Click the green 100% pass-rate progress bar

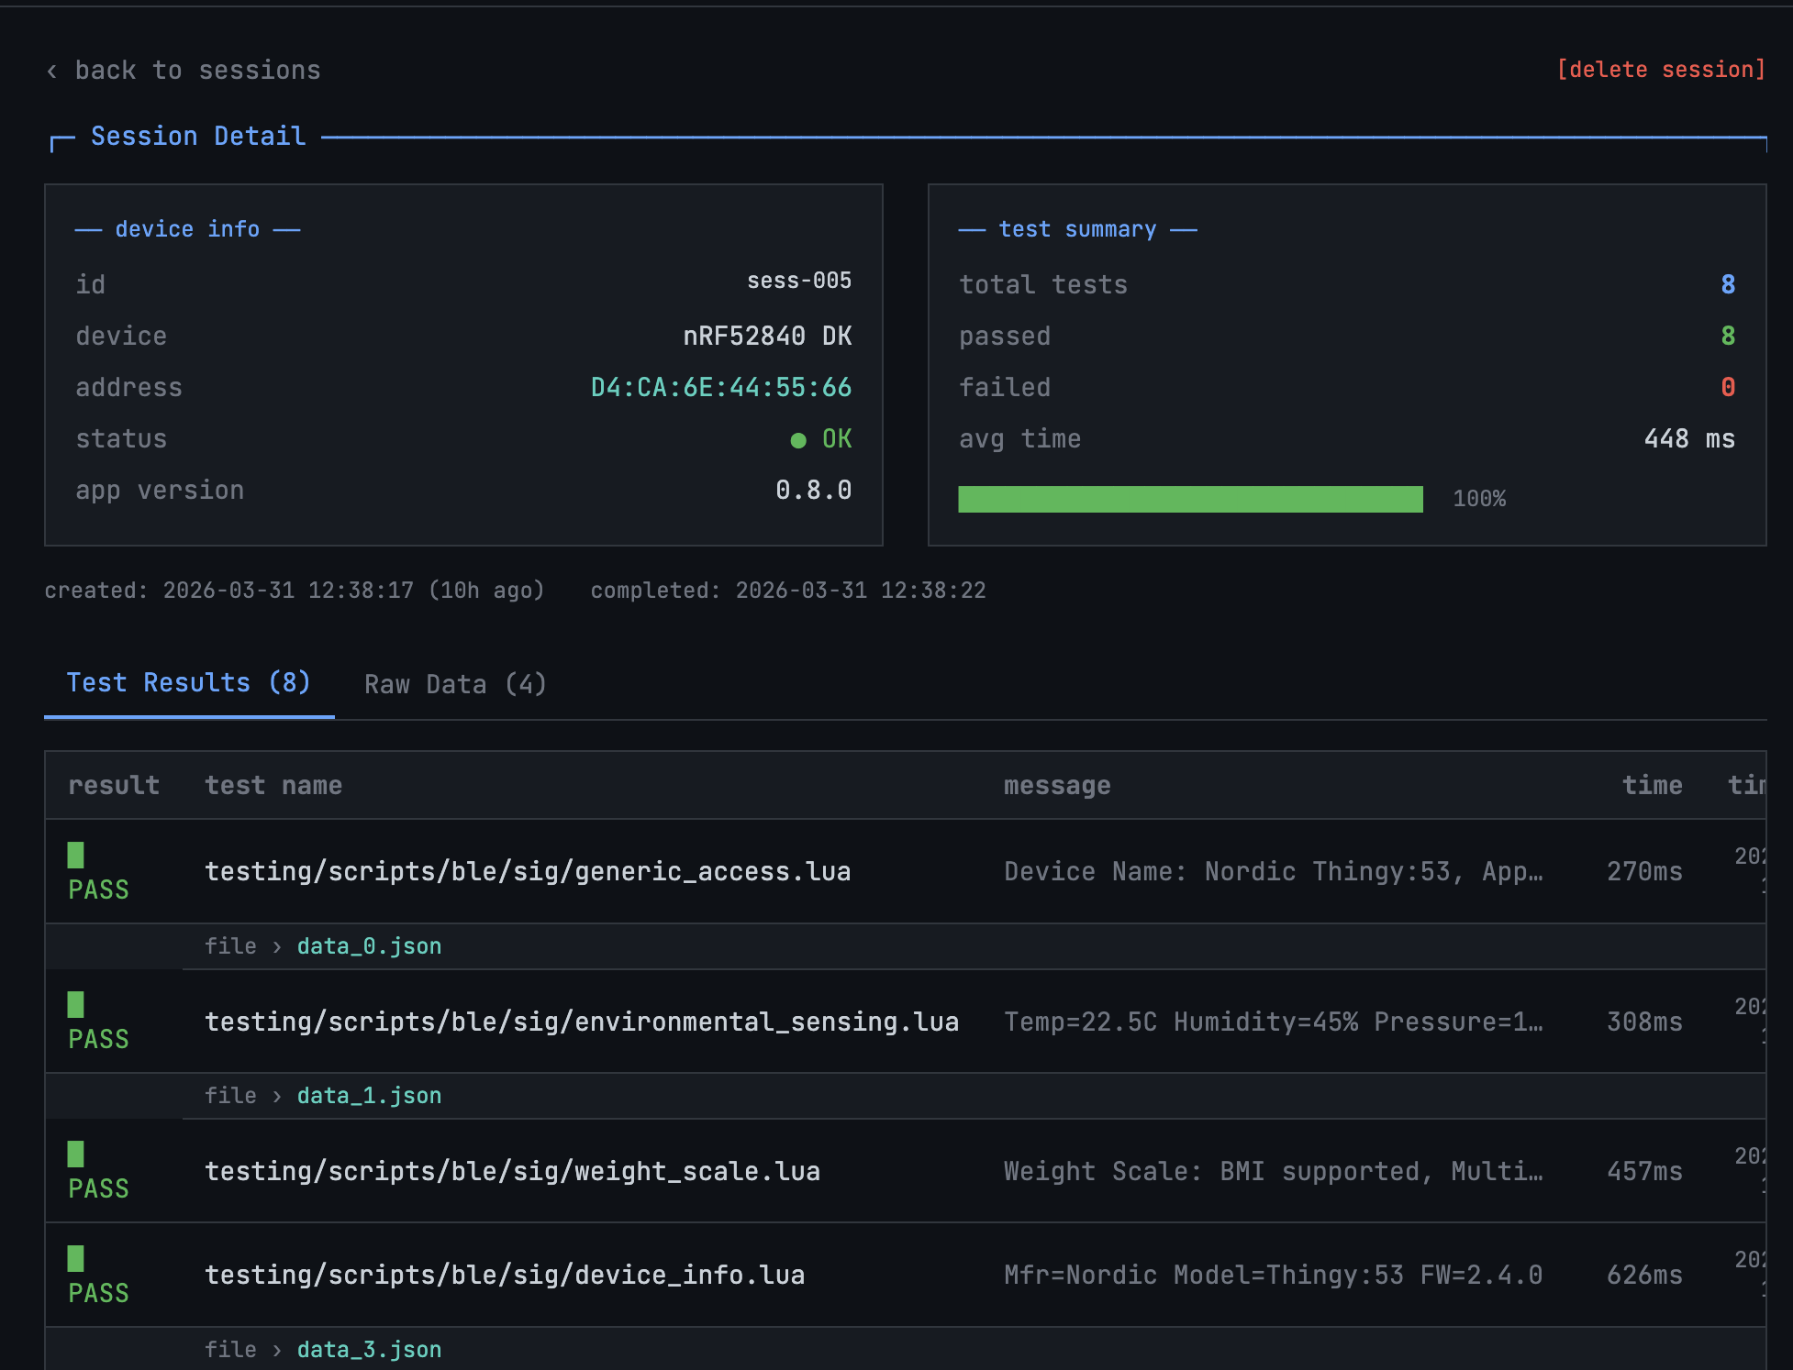pyautogui.click(x=1190, y=499)
